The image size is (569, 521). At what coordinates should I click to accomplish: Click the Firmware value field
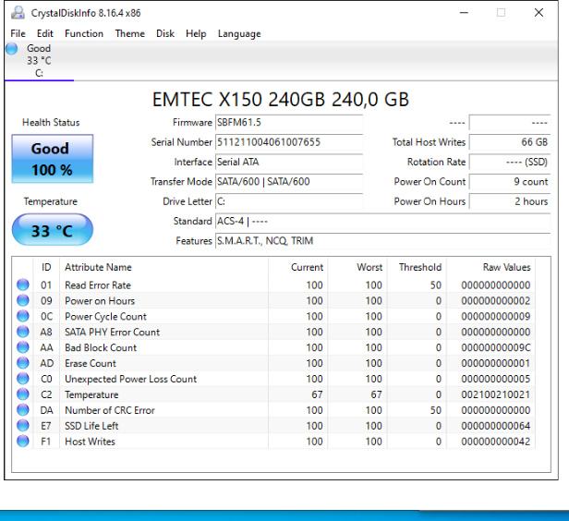tap(287, 122)
